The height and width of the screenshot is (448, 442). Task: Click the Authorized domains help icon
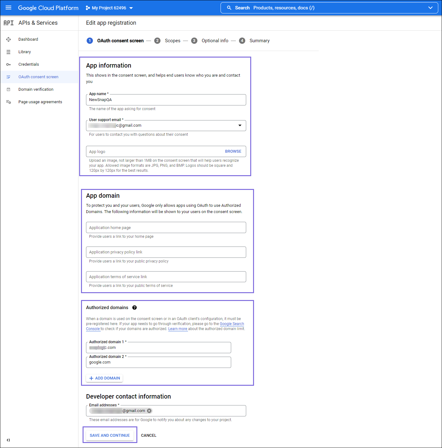point(135,308)
